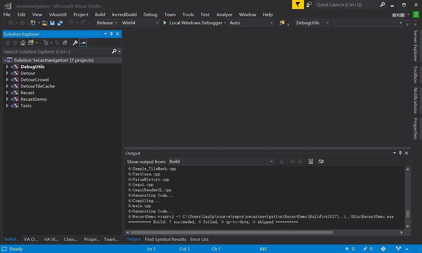Open the Incredibuild menu
Viewport: 422px width, 253px height.
pyautogui.click(x=124, y=15)
